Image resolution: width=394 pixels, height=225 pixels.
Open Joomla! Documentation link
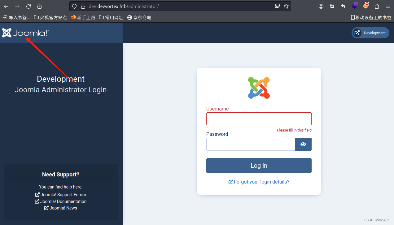(61, 201)
